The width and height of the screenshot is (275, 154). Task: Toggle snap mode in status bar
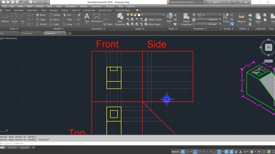click(x=187, y=152)
